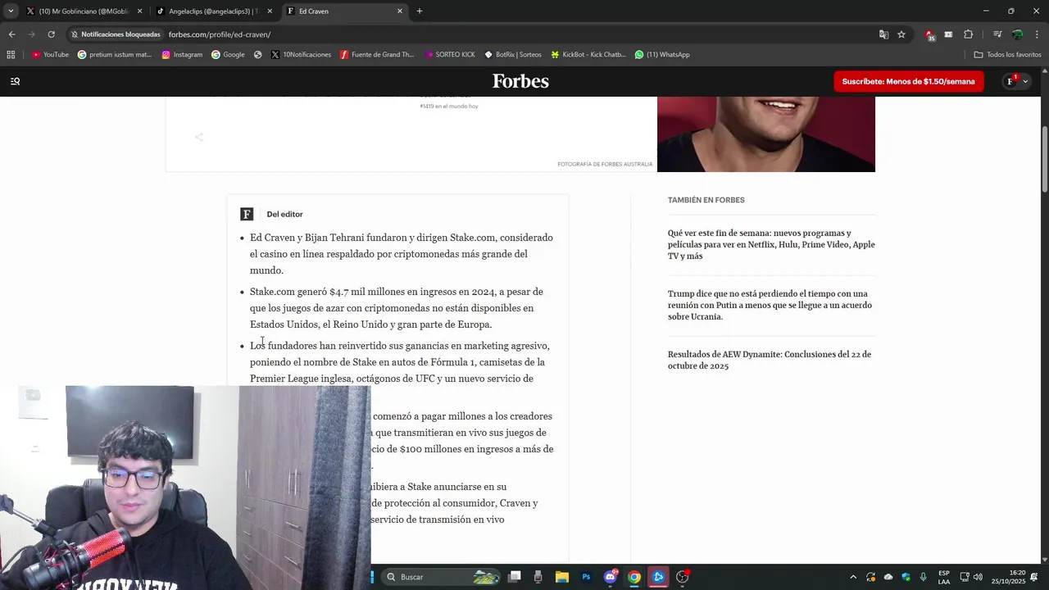Open the Chrome three-dot menu
This screenshot has height=590, width=1049.
(x=1037, y=34)
